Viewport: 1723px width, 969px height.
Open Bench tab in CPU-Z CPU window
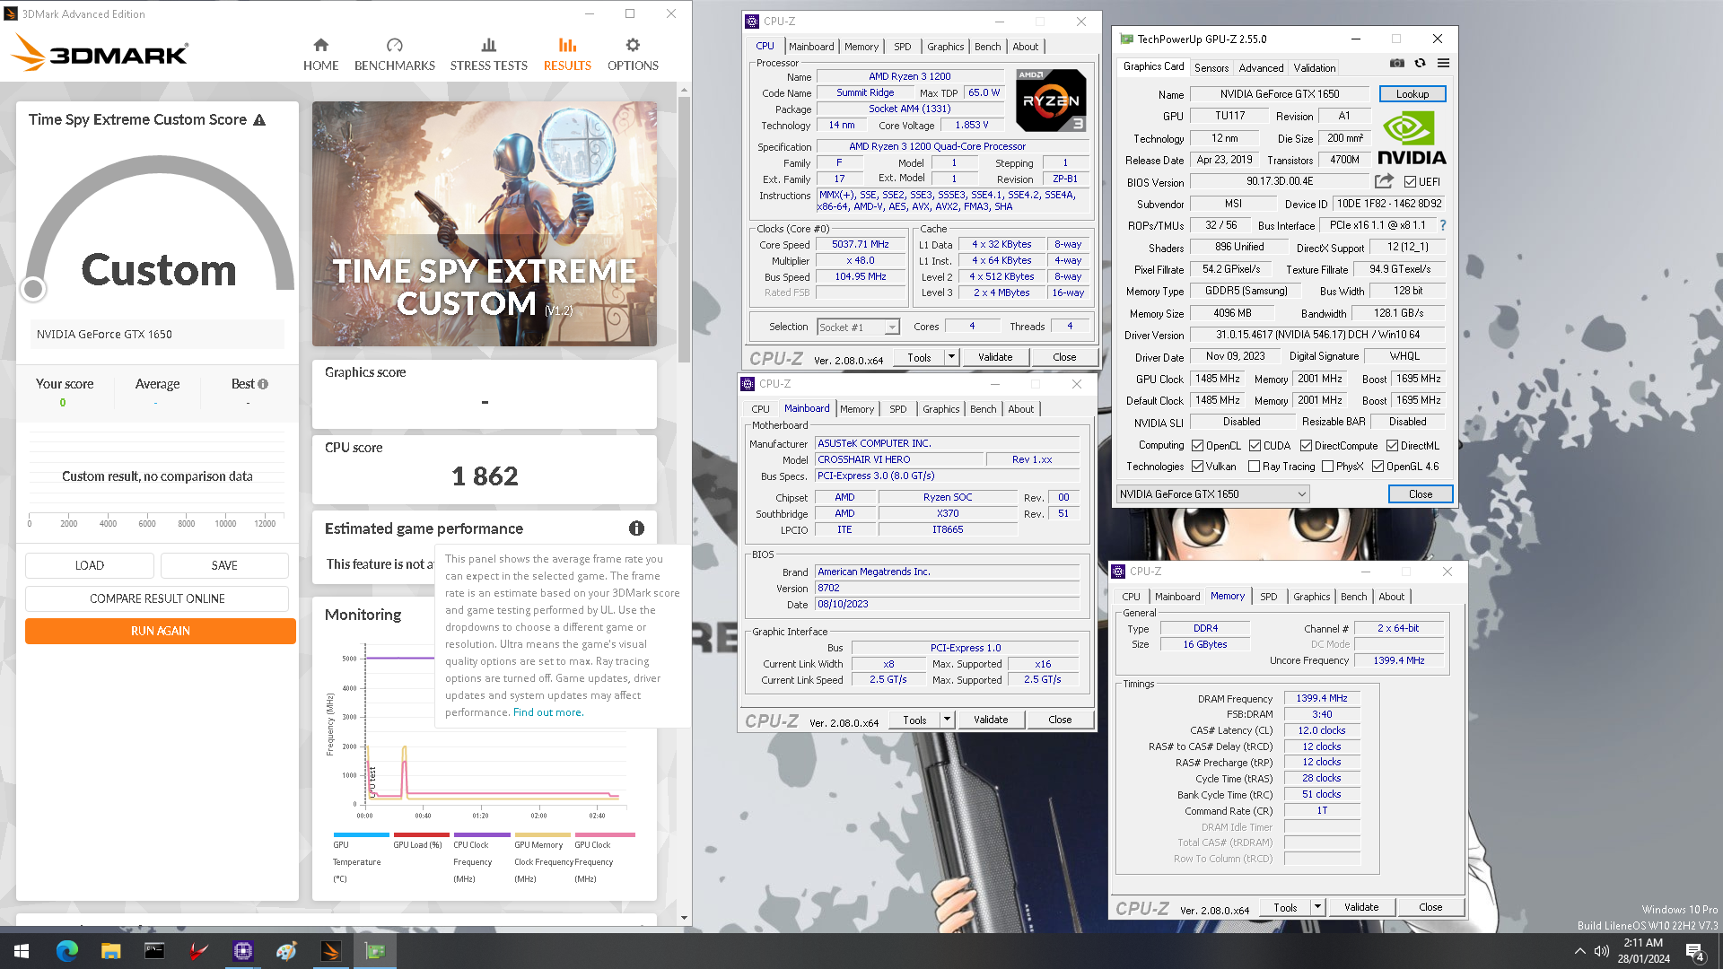pos(987,47)
